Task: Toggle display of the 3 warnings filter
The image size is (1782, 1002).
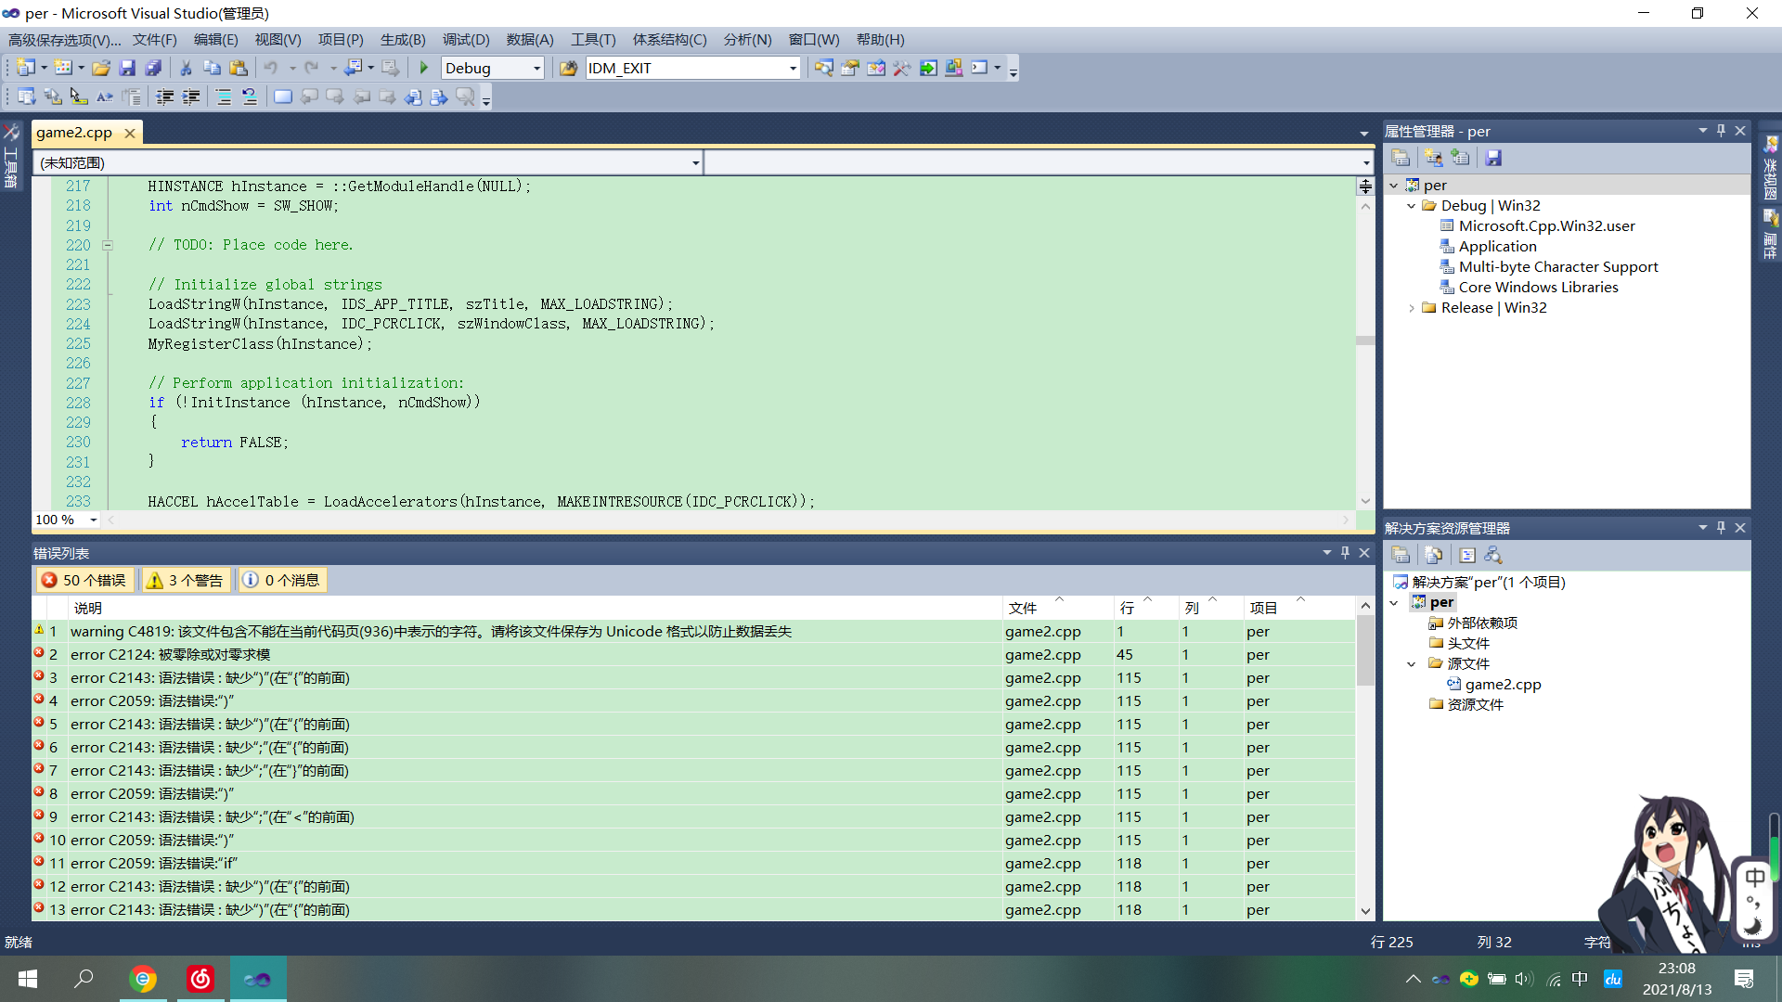Action: [x=186, y=580]
